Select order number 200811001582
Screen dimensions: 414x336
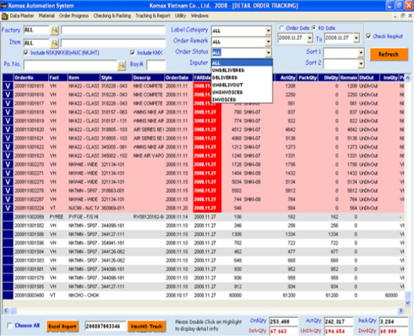tap(30, 226)
